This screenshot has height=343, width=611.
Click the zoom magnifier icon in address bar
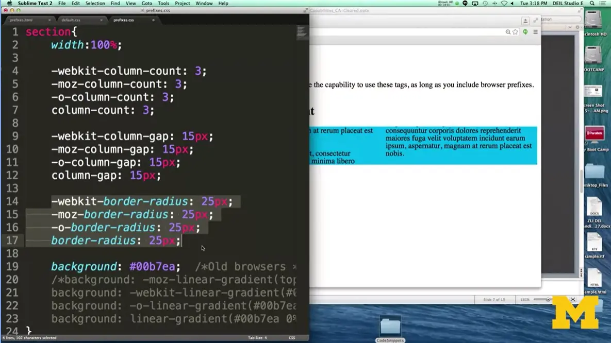[508, 32]
